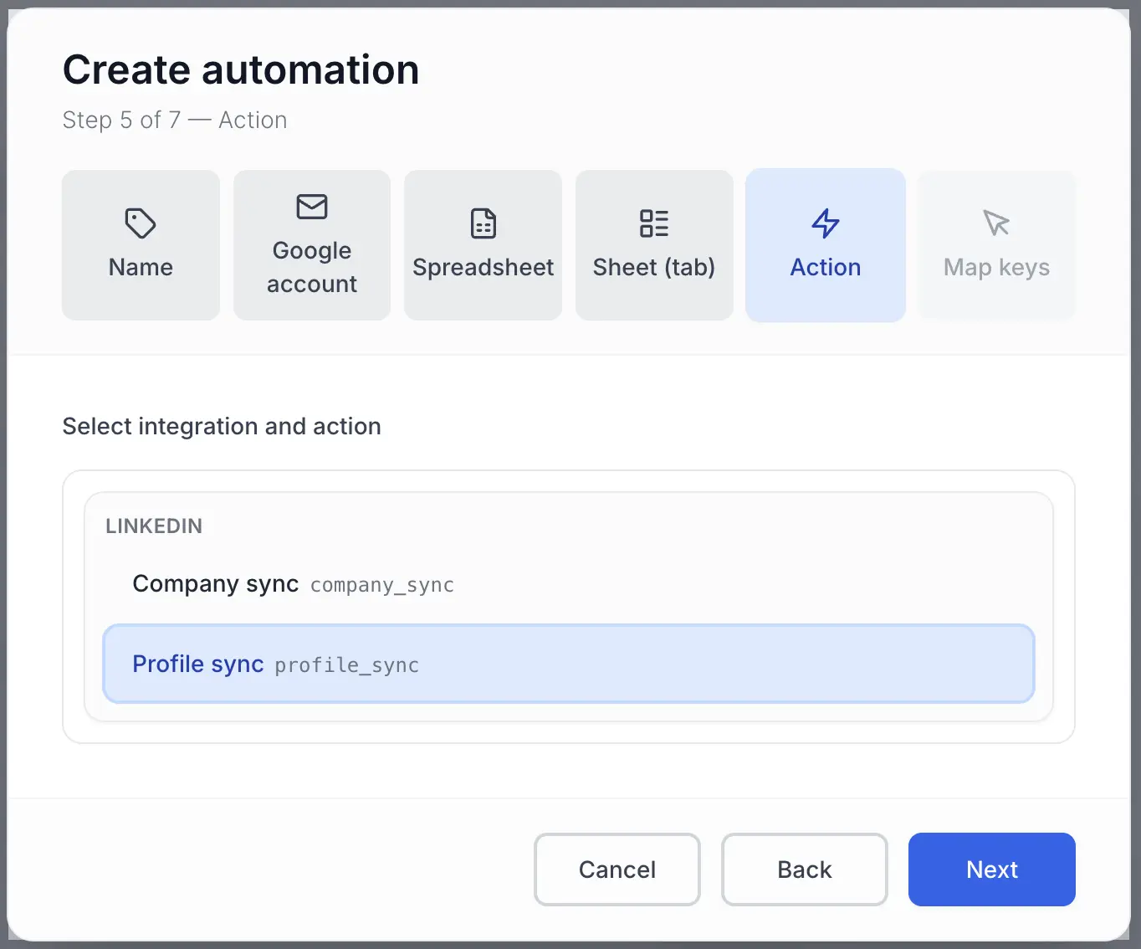Viewport: 1141px width, 949px height.
Task: Cancel the automation creation
Action: 617,869
